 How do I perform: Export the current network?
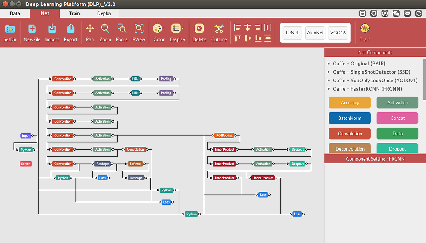tap(71, 32)
